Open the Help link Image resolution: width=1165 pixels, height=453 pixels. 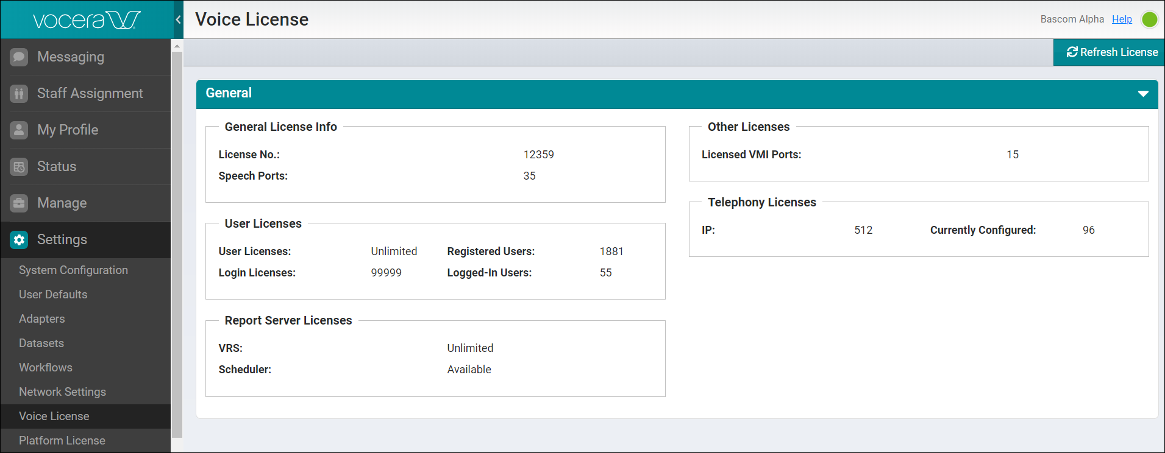(x=1122, y=19)
